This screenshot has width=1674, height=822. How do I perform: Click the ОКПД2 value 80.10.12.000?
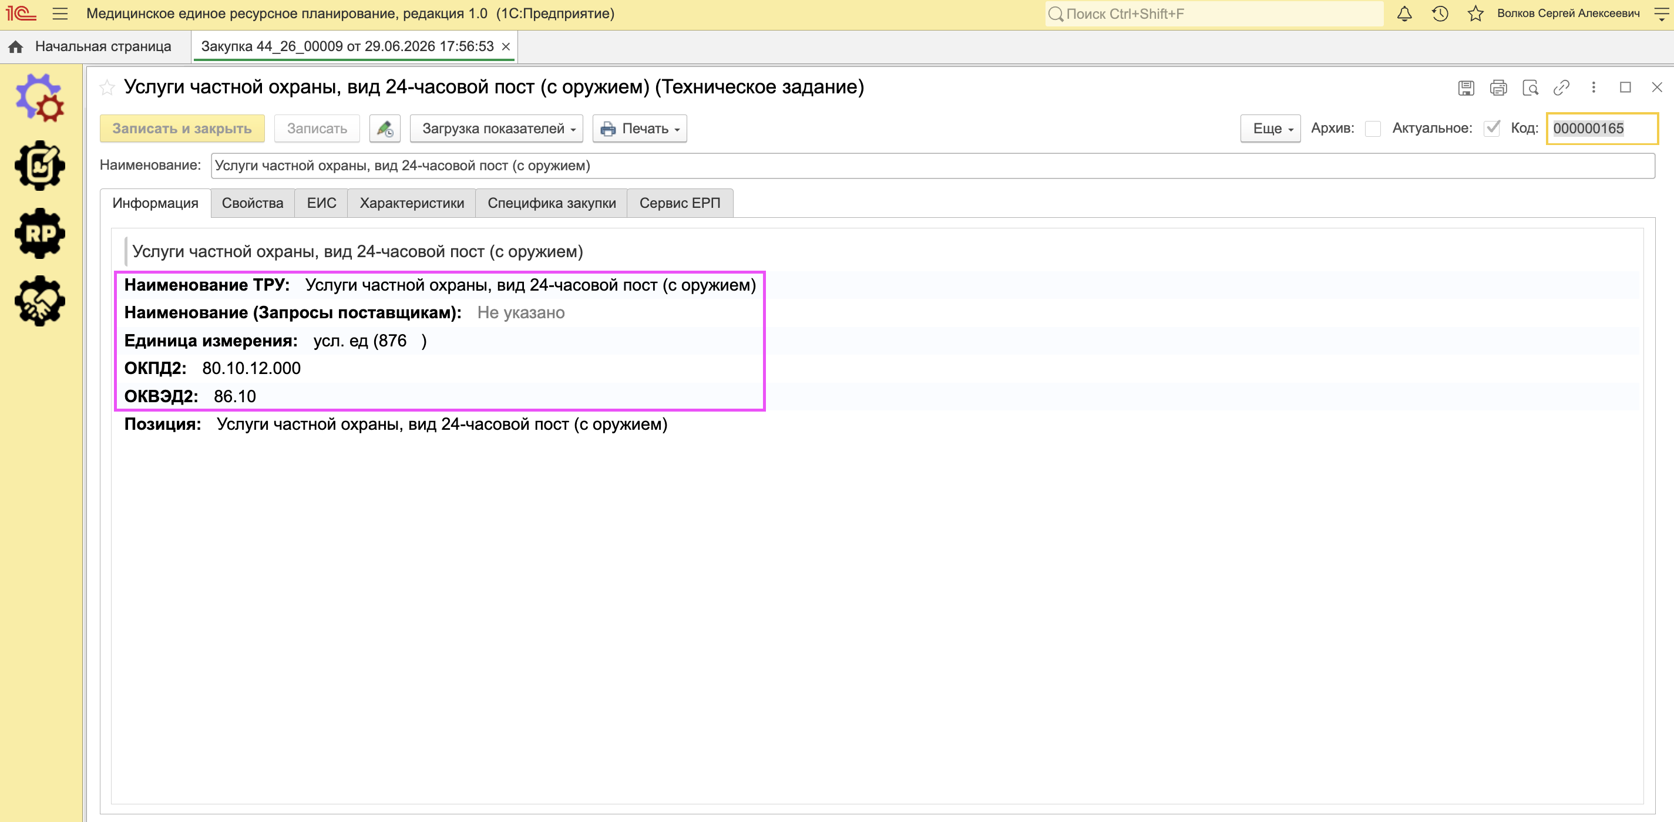tap(251, 369)
